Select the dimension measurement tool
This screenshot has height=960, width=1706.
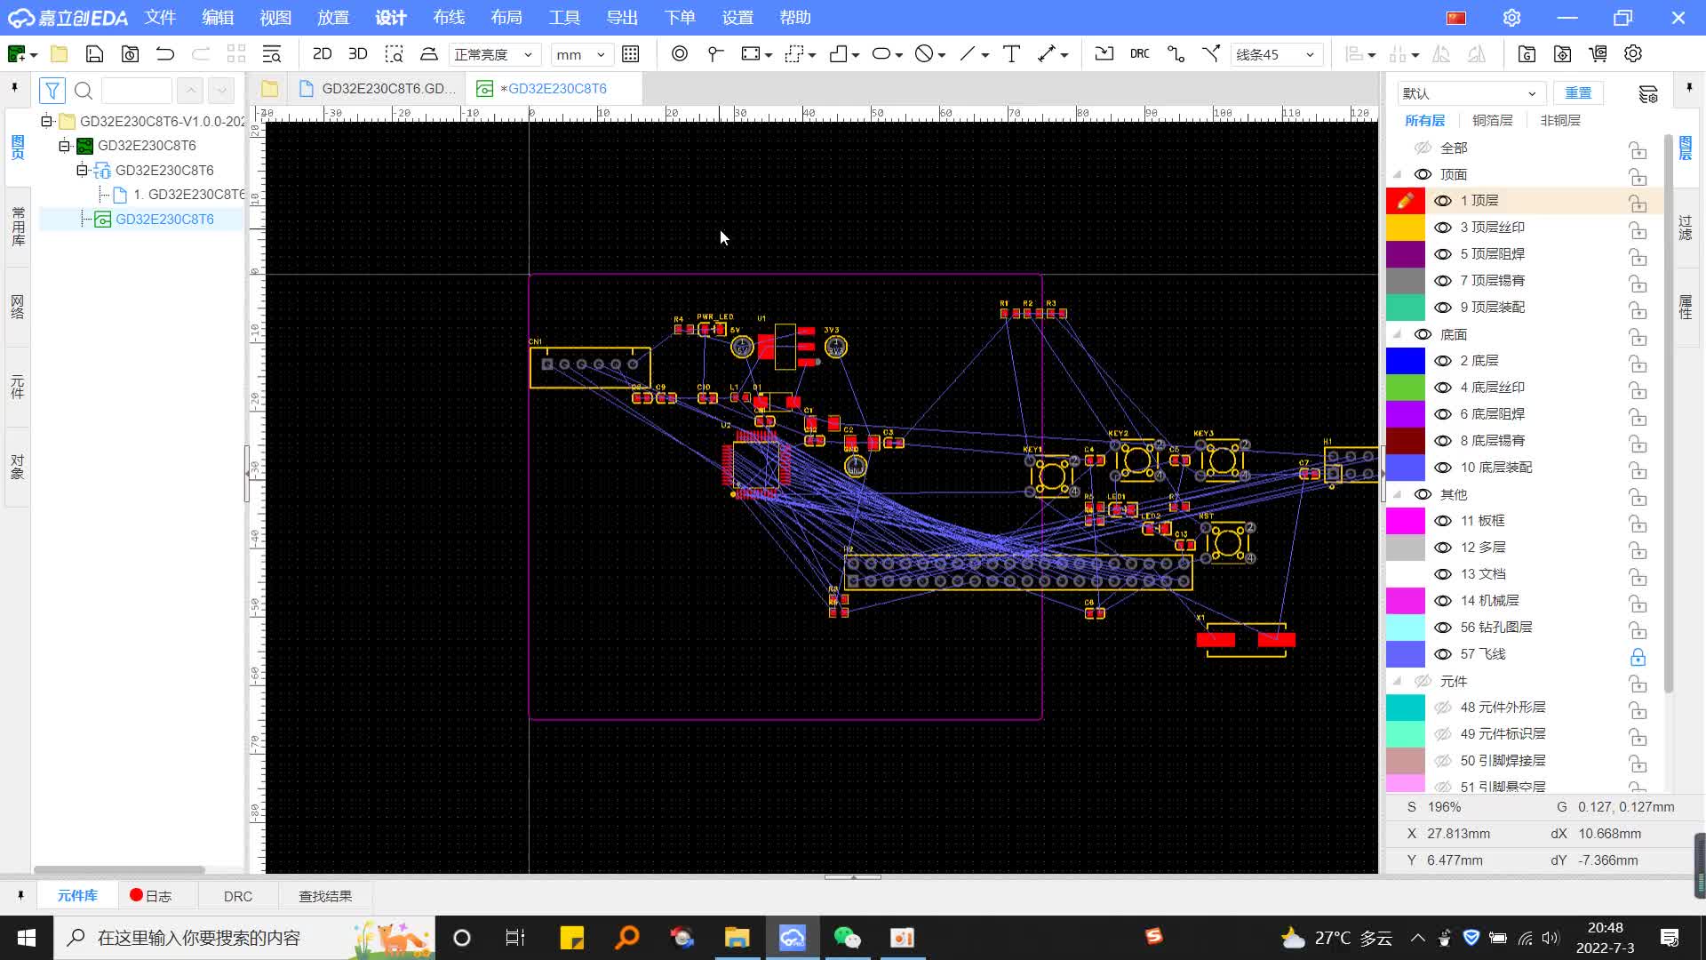(1047, 54)
